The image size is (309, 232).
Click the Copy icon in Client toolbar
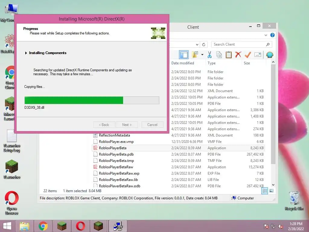pos(219,55)
